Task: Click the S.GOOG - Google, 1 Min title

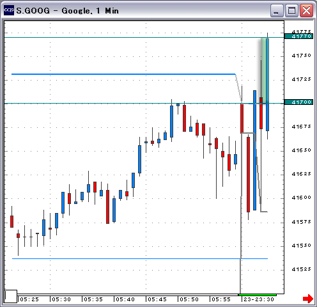Action: 67,11
